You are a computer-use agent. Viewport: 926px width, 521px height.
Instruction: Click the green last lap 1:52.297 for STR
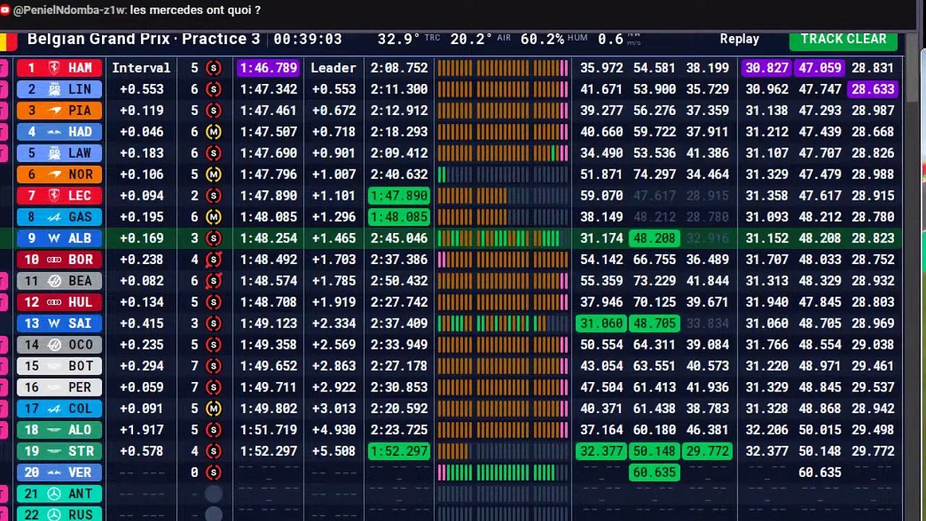click(x=399, y=451)
